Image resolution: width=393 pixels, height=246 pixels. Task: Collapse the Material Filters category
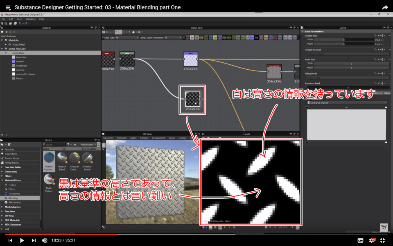click(x=2, y=180)
